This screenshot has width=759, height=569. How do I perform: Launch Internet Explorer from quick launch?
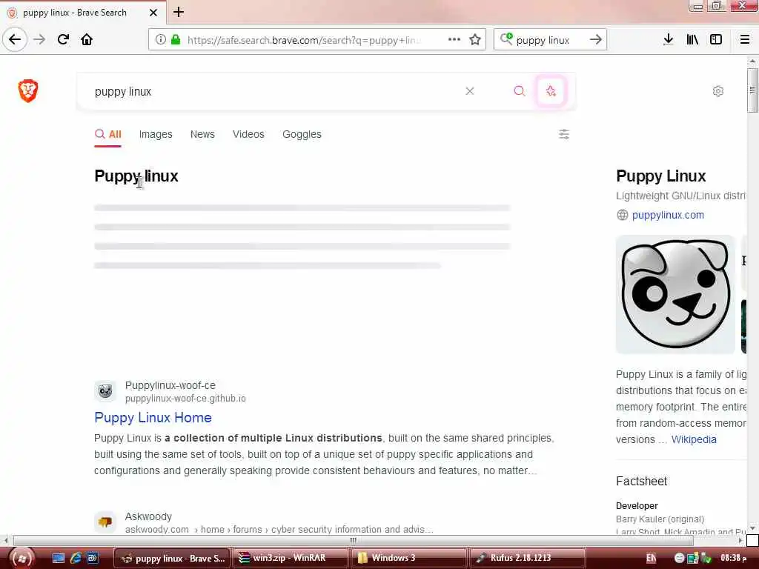[x=76, y=558]
